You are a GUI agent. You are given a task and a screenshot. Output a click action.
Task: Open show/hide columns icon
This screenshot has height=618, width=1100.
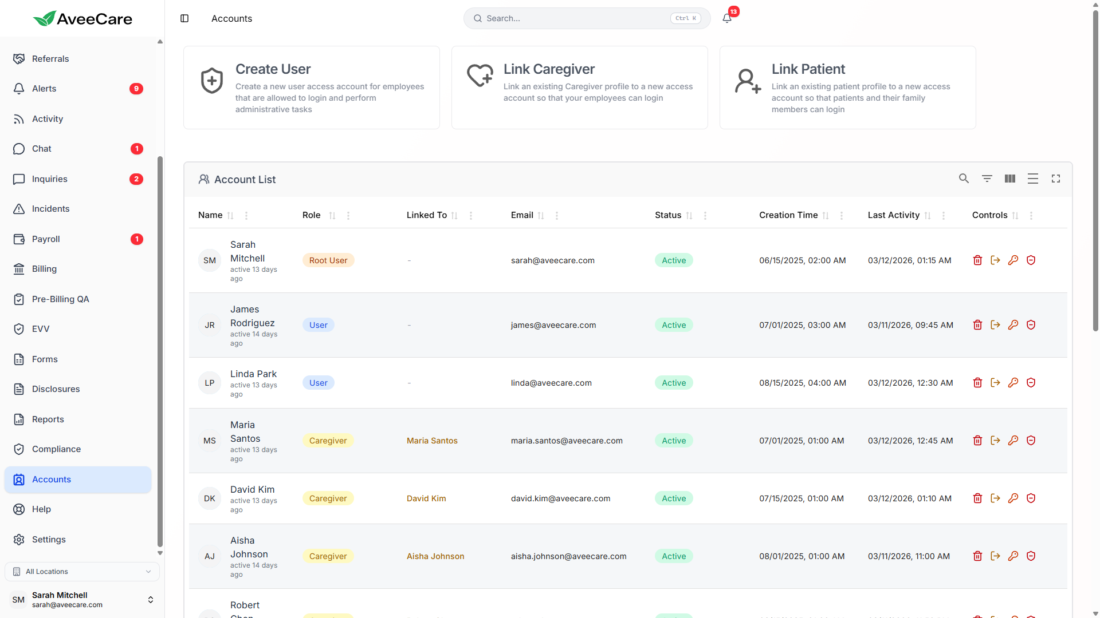click(1009, 179)
